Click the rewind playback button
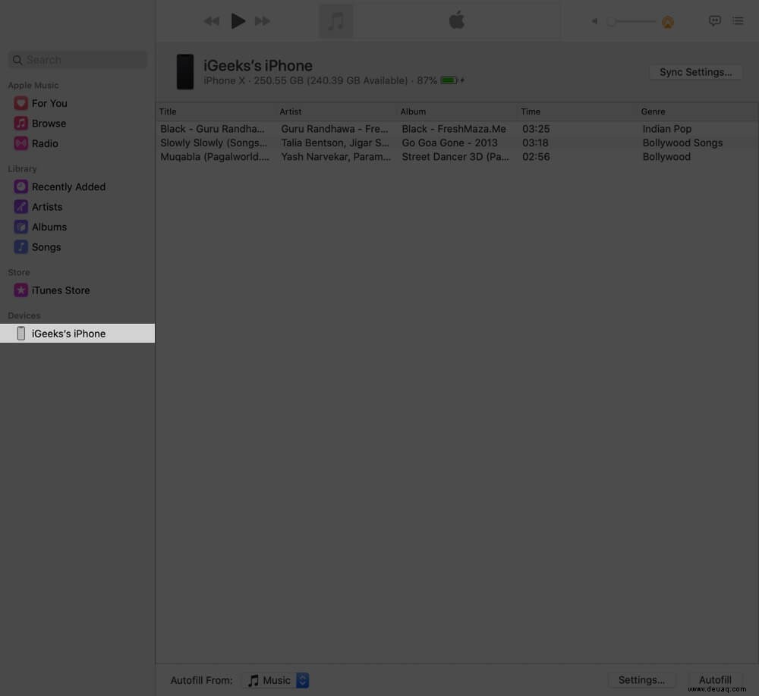 click(x=212, y=21)
